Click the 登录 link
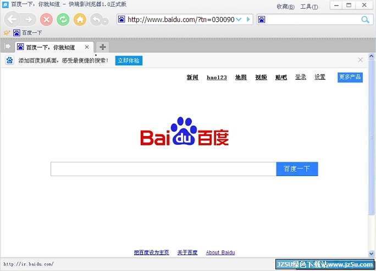This screenshot has width=376, height=271. [301, 77]
